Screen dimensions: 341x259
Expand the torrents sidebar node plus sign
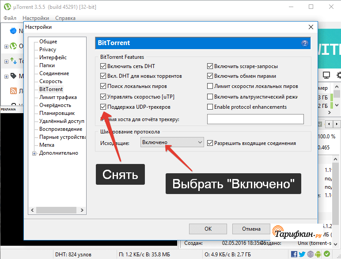point(6,61)
